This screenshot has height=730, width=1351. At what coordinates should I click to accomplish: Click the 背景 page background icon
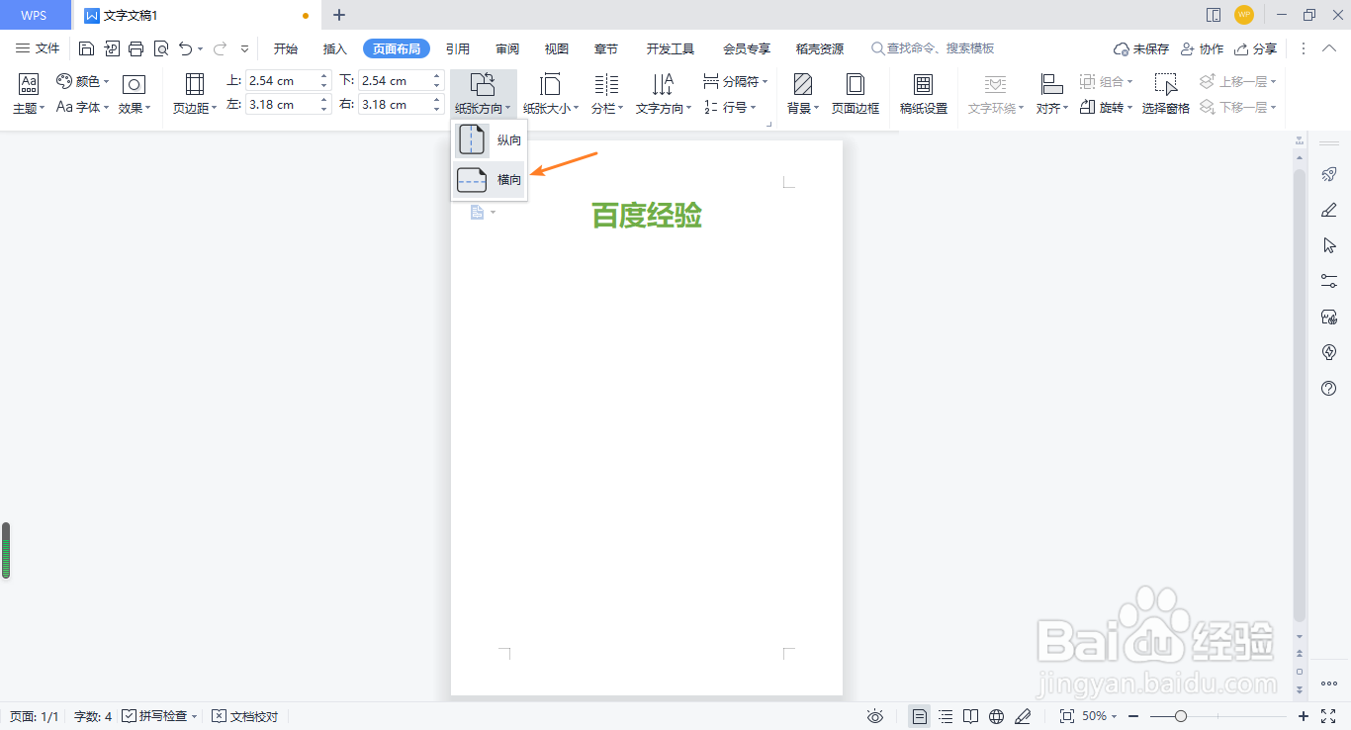801,93
